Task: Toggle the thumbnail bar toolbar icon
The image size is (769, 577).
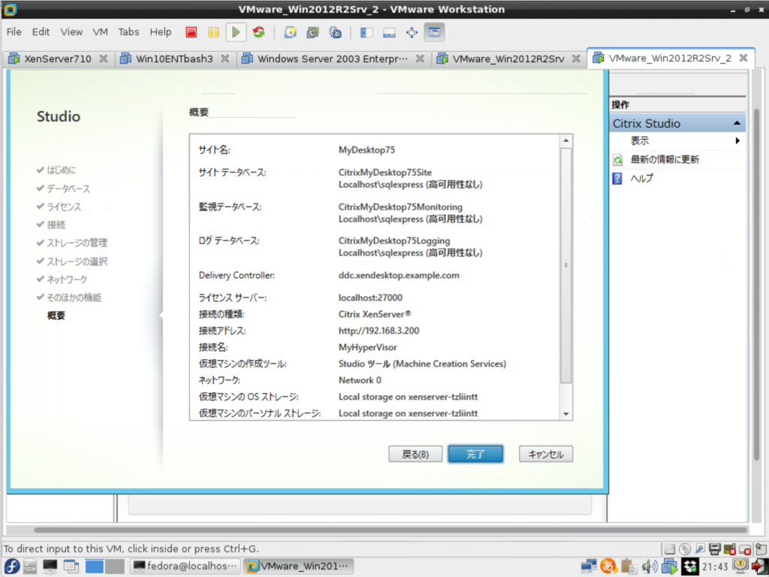Action: click(389, 32)
